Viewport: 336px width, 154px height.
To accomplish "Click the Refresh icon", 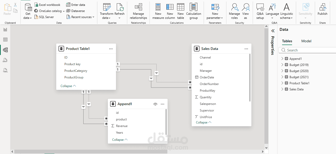I will pyautogui.click(x=119, y=7).
